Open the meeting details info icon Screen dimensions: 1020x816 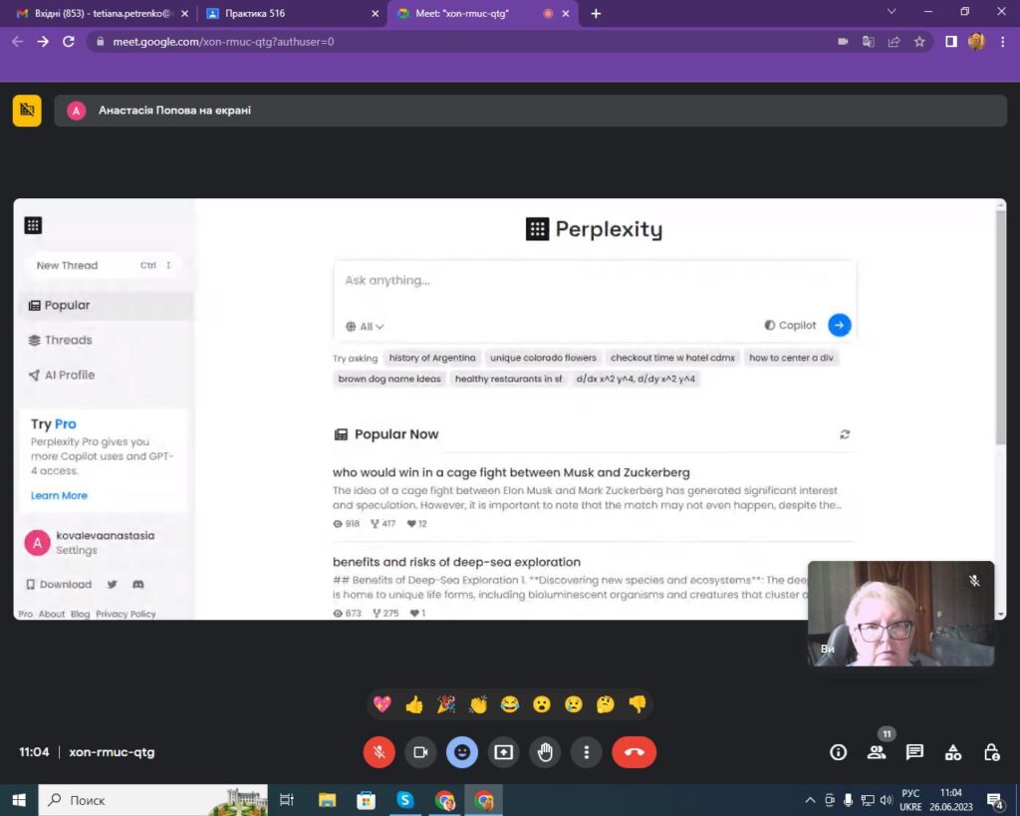pyautogui.click(x=838, y=752)
